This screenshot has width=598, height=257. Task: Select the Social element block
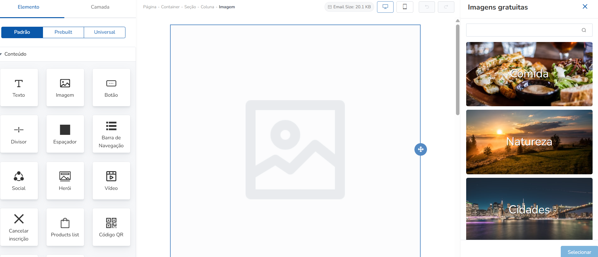click(x=19, y=181)
